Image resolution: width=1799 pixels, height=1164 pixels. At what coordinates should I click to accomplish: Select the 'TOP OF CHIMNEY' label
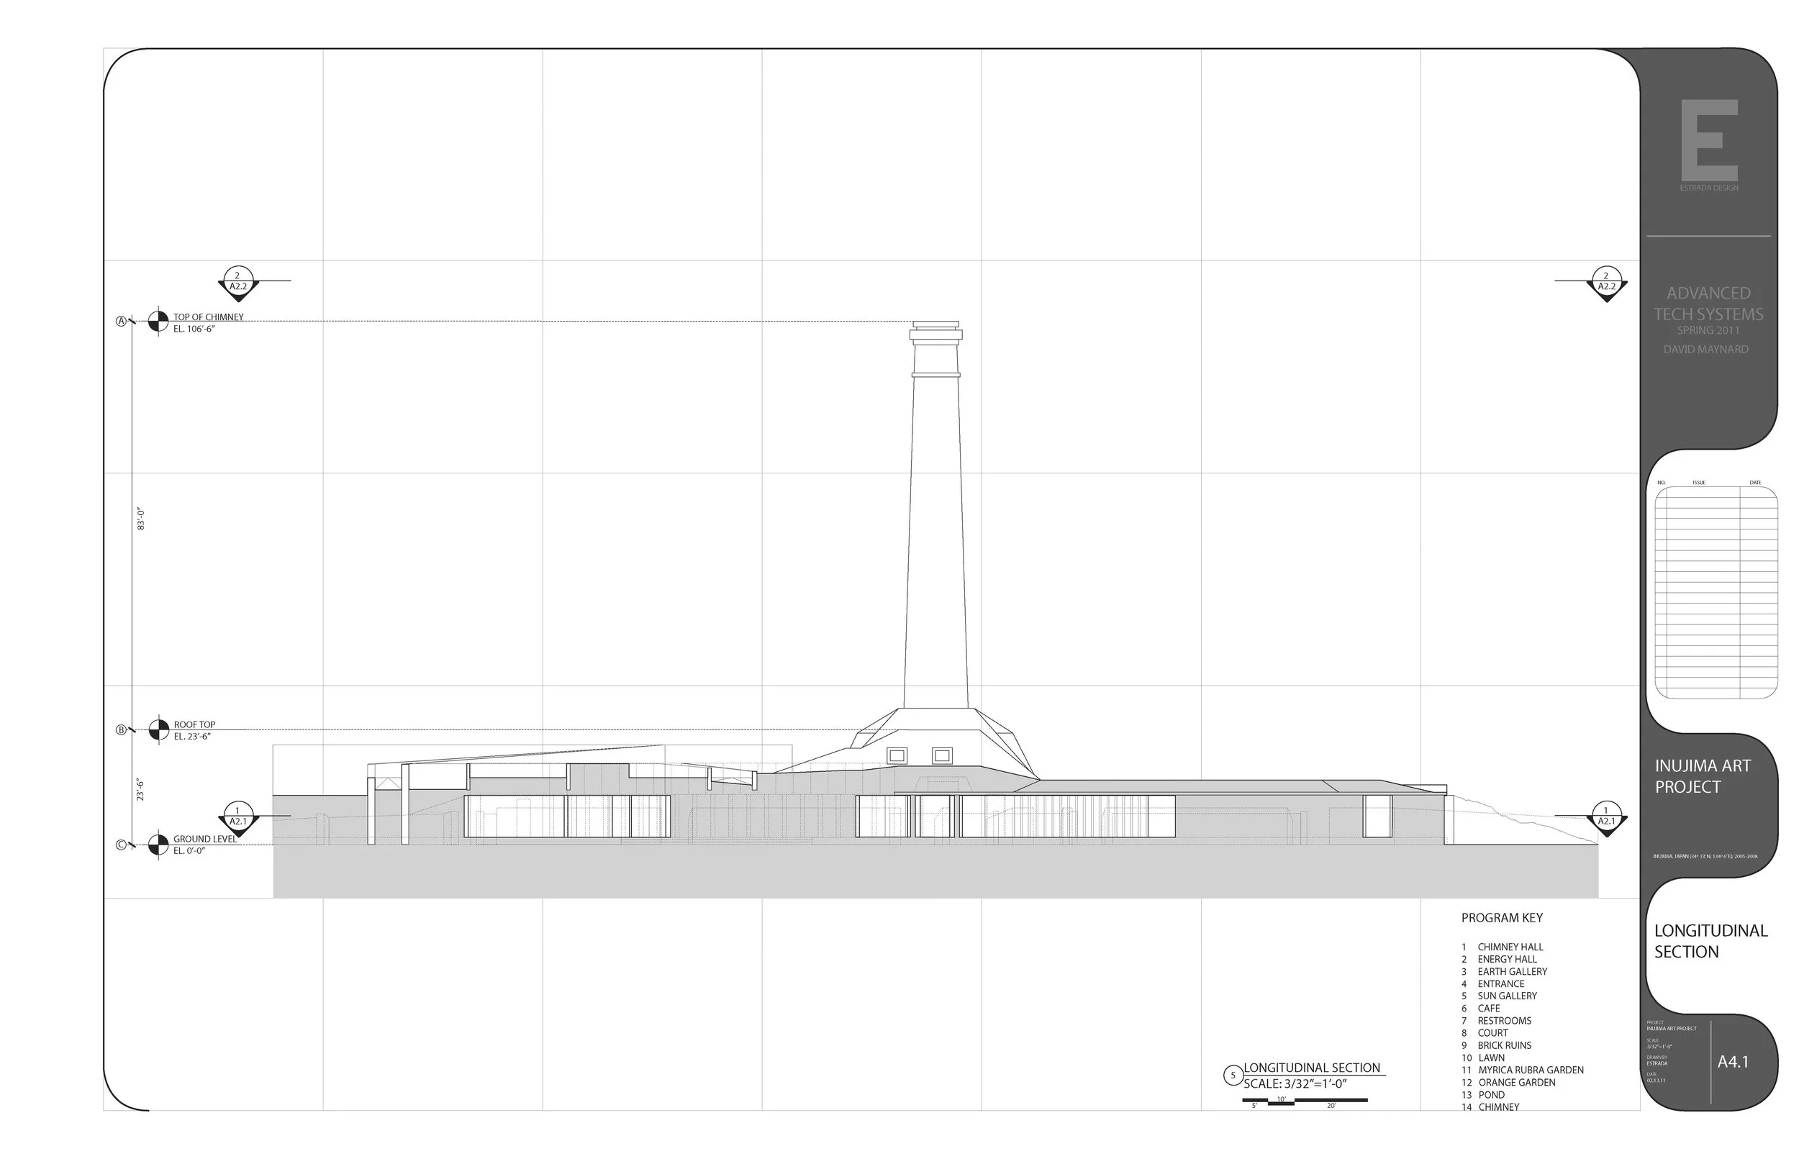tap(209, 317)
